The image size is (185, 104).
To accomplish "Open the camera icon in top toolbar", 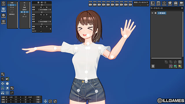I will point(182,3).
